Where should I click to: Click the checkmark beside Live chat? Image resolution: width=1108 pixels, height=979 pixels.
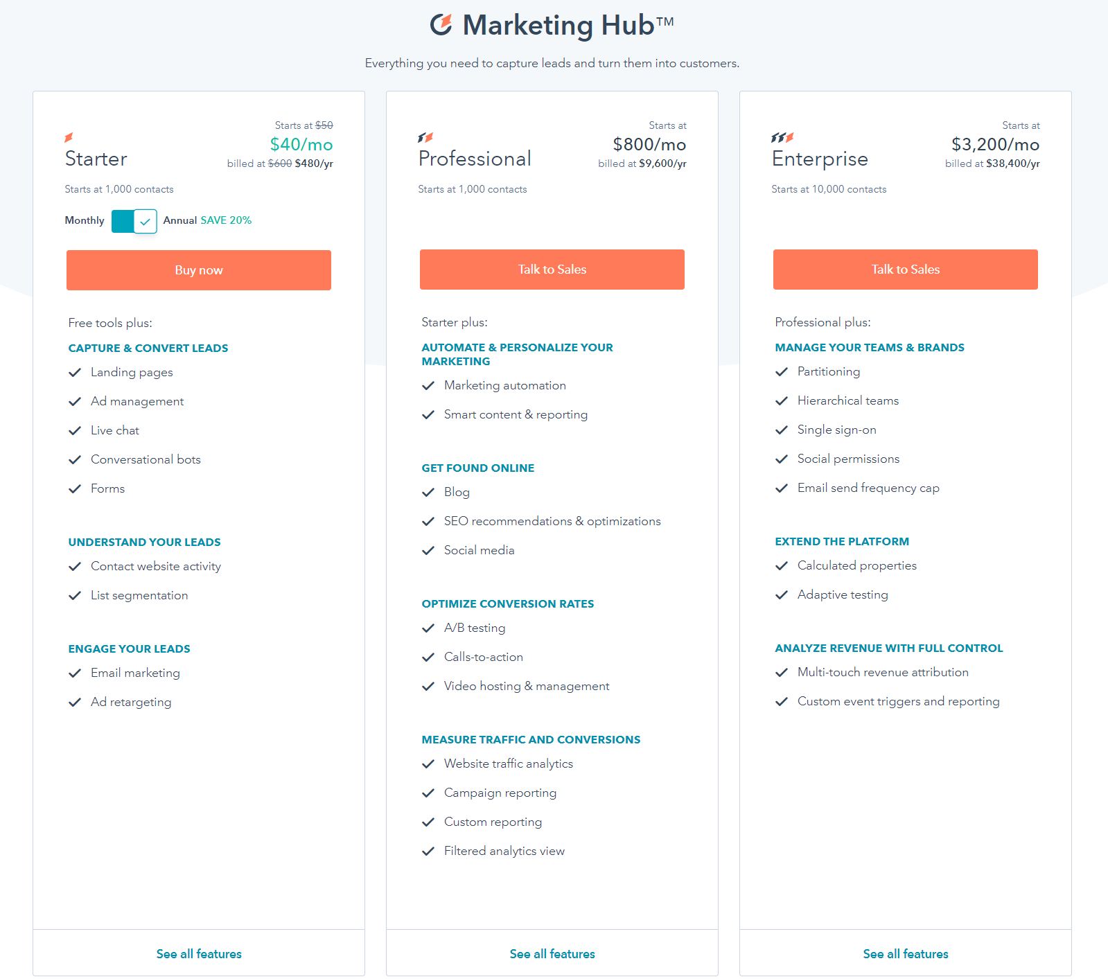(75, 431)
